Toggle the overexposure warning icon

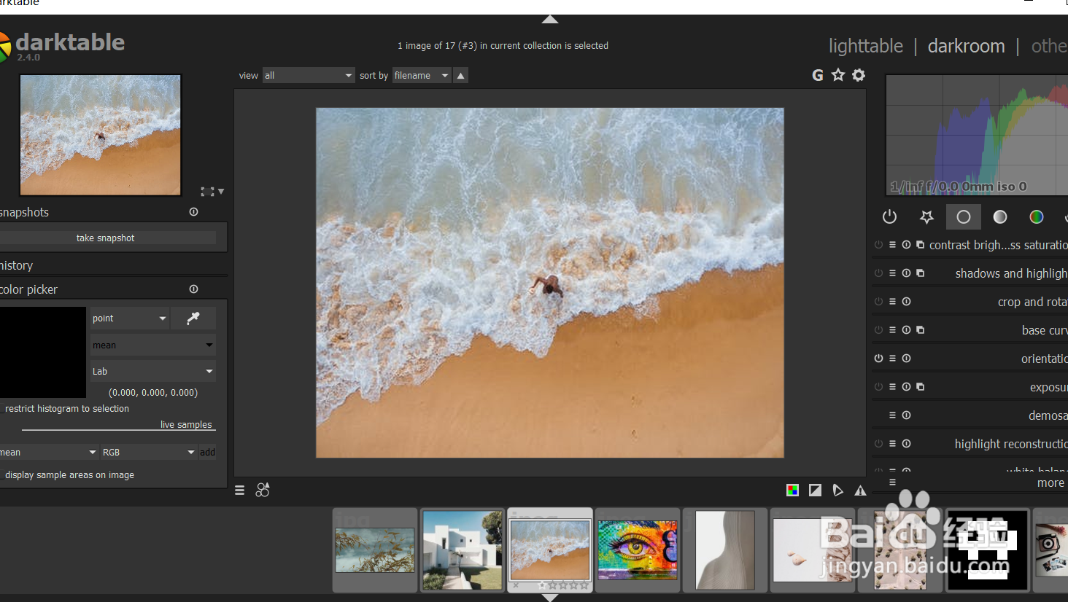coord(815,490)
